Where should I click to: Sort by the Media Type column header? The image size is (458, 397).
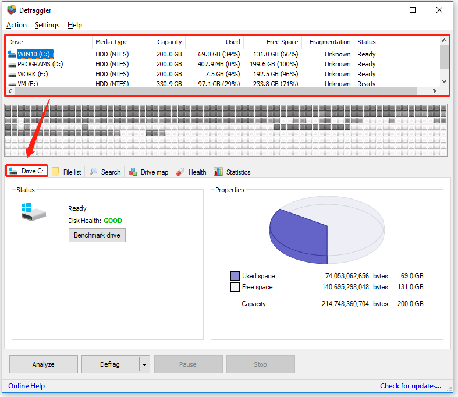point(115,42)
